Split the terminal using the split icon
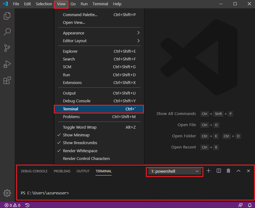This screenshot has width=255, height=208. tap(219, 170)
